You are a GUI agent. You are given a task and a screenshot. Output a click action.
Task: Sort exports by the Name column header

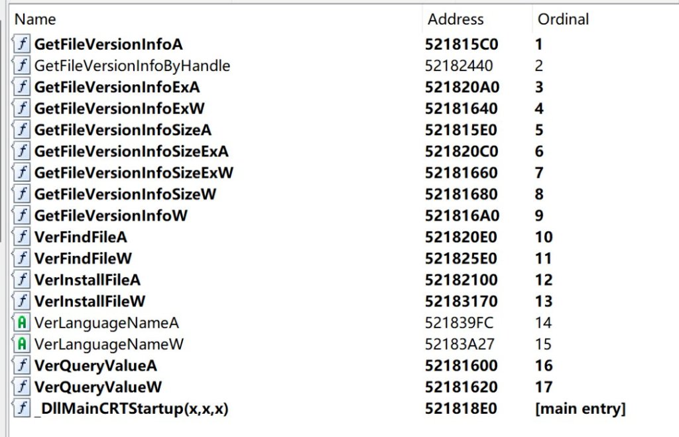click(35, 19)
